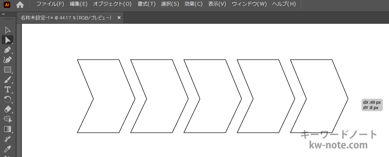The height and width of the screenshot is (157, 389).
Task: Select the Rotate tool
Action: tap(8, 99)
